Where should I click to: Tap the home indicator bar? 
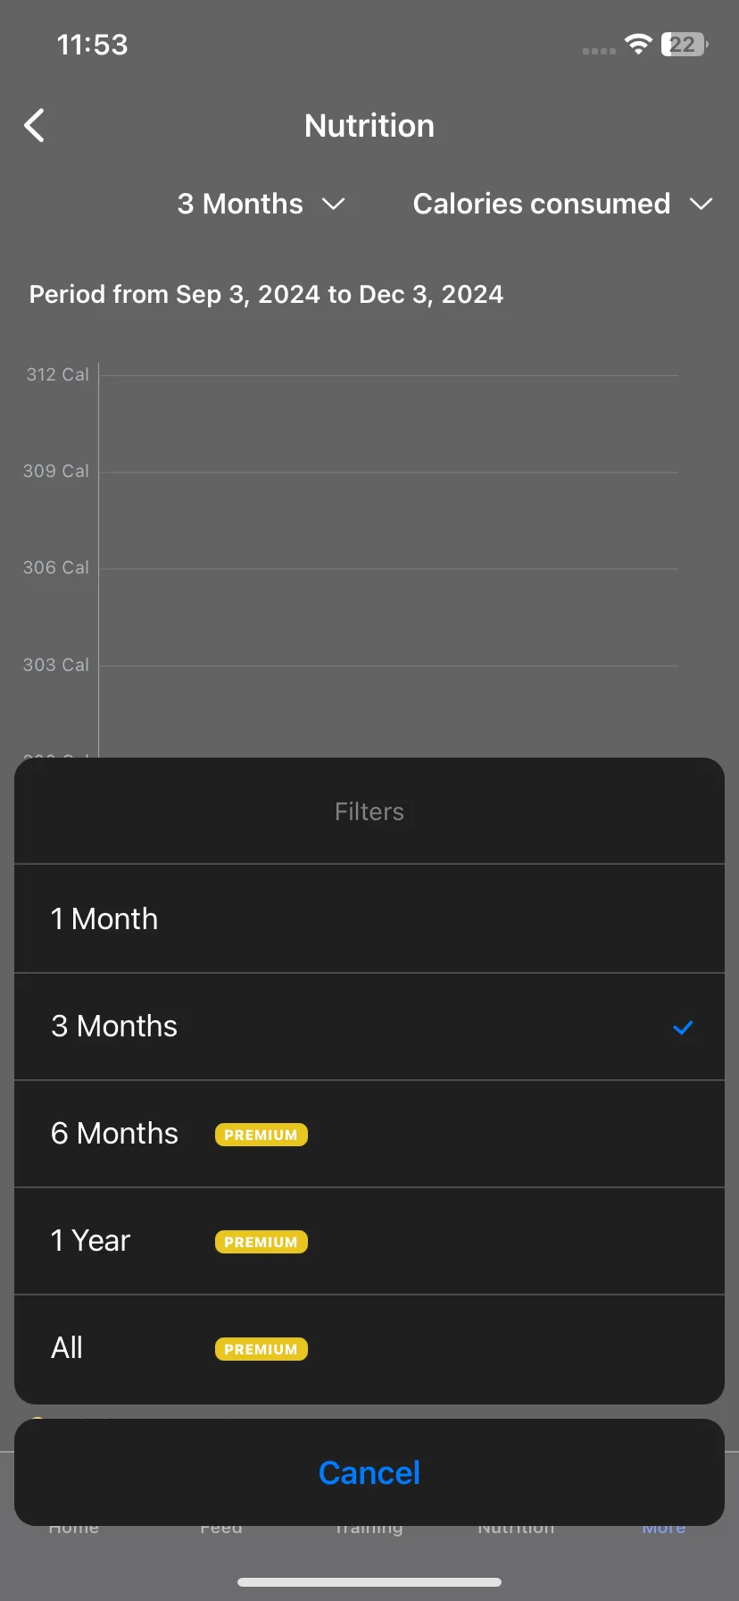point(369,1582)
